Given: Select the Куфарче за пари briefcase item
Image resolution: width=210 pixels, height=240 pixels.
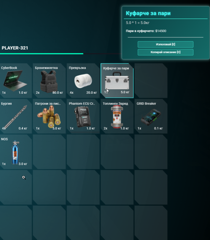Looking at the screenshot, I should [x=117, y=81].
